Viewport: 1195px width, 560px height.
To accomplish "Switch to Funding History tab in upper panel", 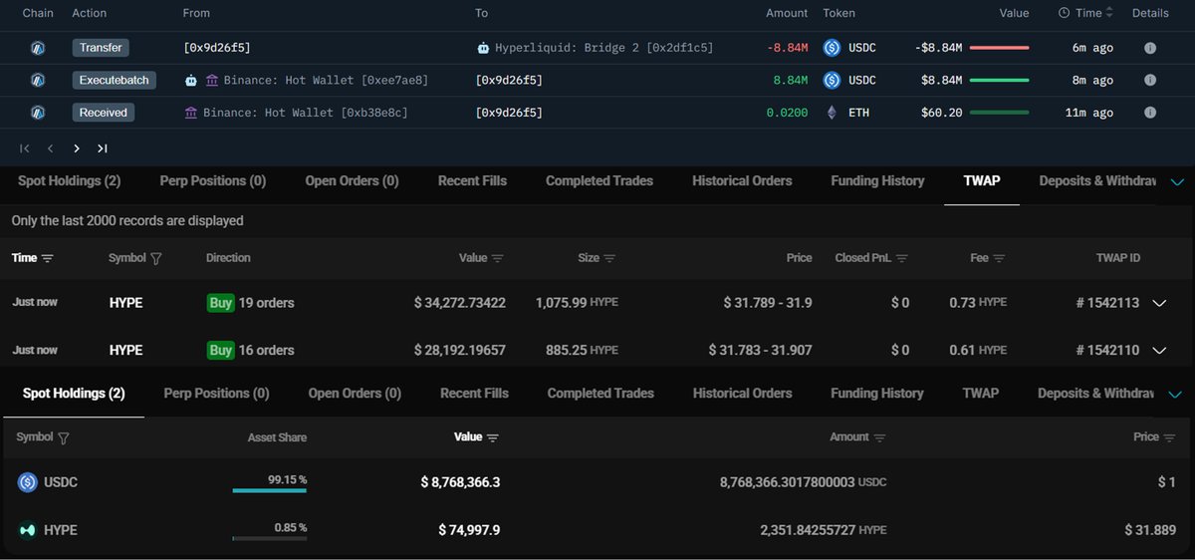I will coord(876,181).
